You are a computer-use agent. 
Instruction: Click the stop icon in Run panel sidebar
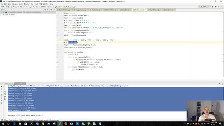click(1, 89)
